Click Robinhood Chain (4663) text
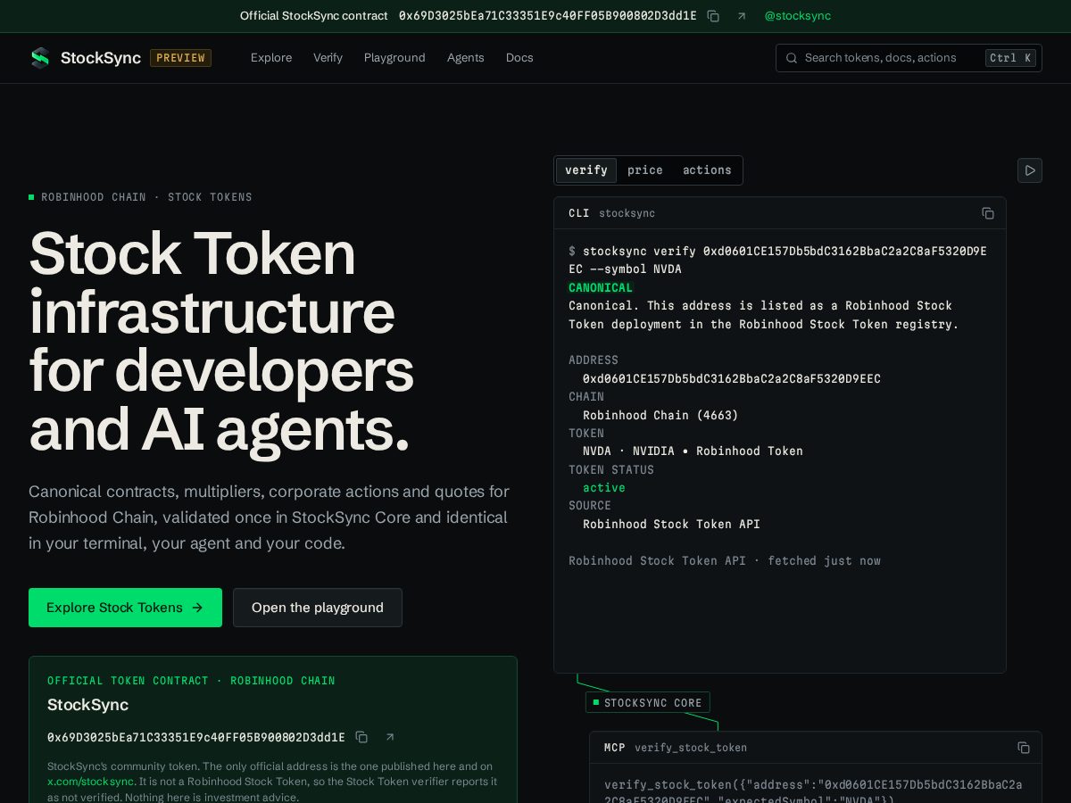This screenshot has width=1071, height=803. click(660, 416)
